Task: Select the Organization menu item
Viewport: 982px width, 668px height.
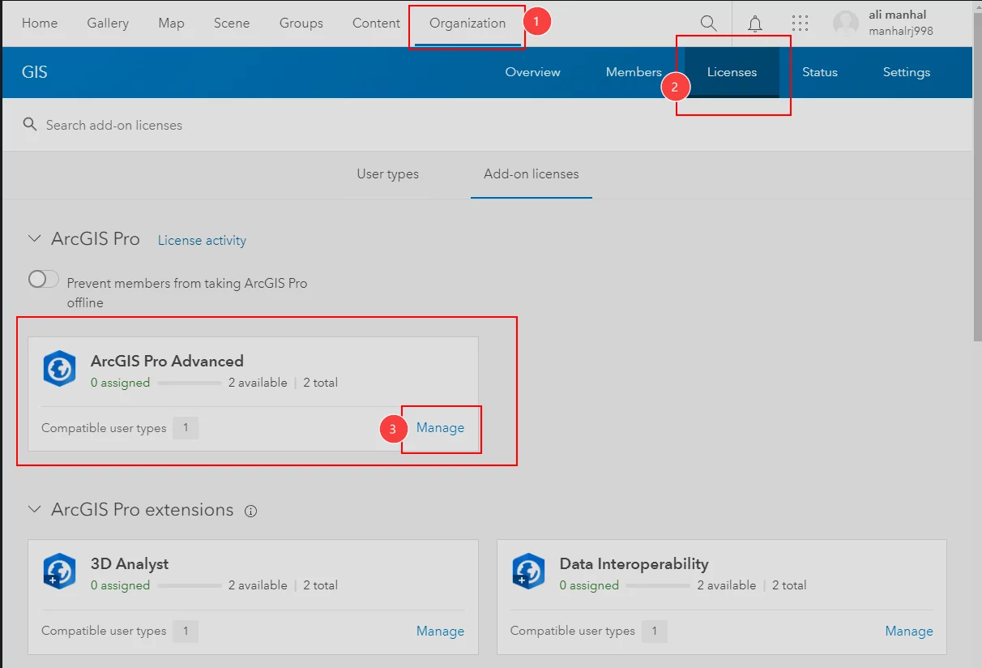Action: 468,23
